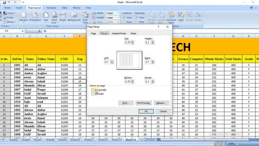
Task: Adjust the Bottom margin spinner
Action: point(132,82)
